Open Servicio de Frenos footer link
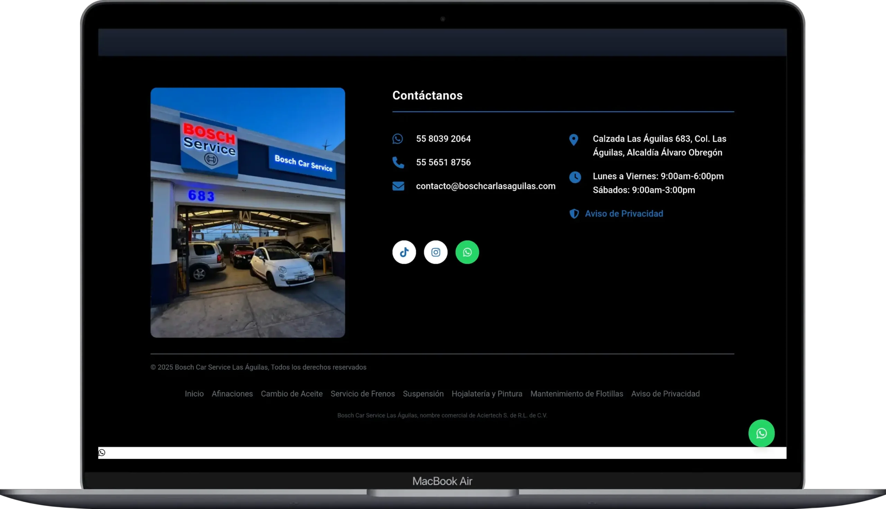Image resolution: width=886 pixels, height=509 pixels. tap(362, 394)
